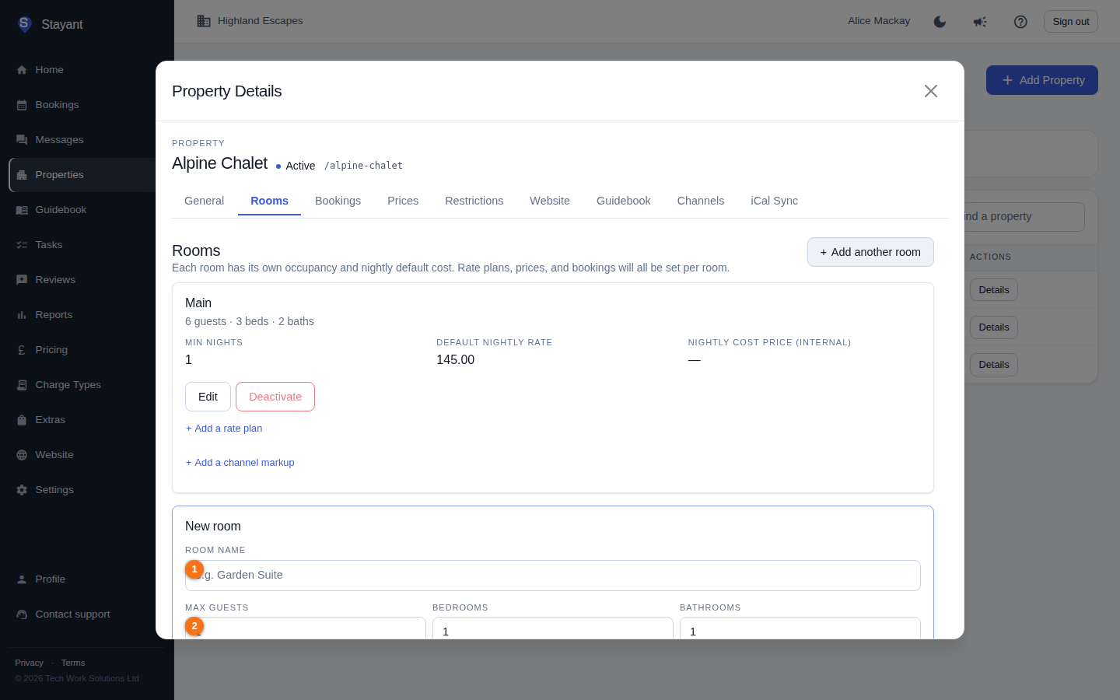The width and height of the screenshot is (1120, 700).
Task: Open Bookings calendar icon in sidebar
Action: pos(22,105)
